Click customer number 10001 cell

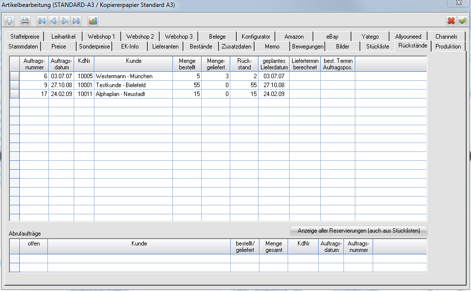click(x=84, y=85)
